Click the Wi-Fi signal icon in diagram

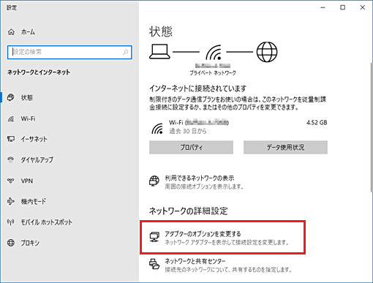tap(214, 53)
